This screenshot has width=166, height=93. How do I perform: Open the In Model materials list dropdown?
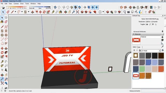[x=160, y=51]
